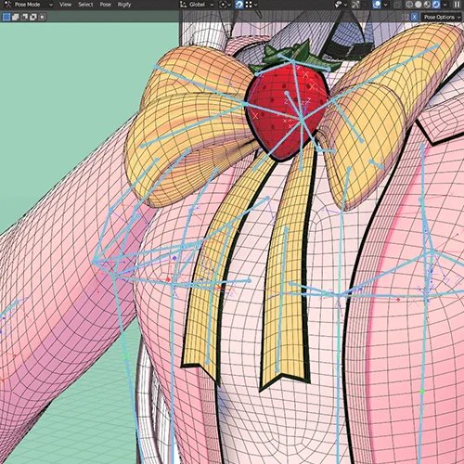Switch to wireframe viewport shading

[x=409, y=5]
